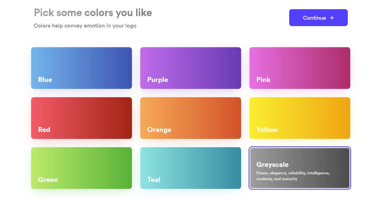Choose the Orange gradient color card
This screenshot has height=200, width=370.
(191, 118)
